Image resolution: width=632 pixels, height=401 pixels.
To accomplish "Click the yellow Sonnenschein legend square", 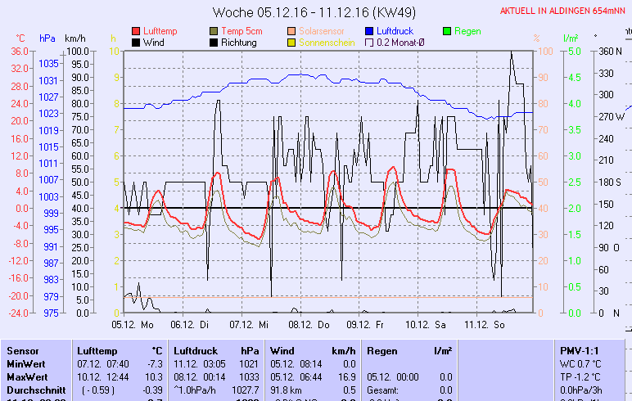I will (x=291, y=43).
